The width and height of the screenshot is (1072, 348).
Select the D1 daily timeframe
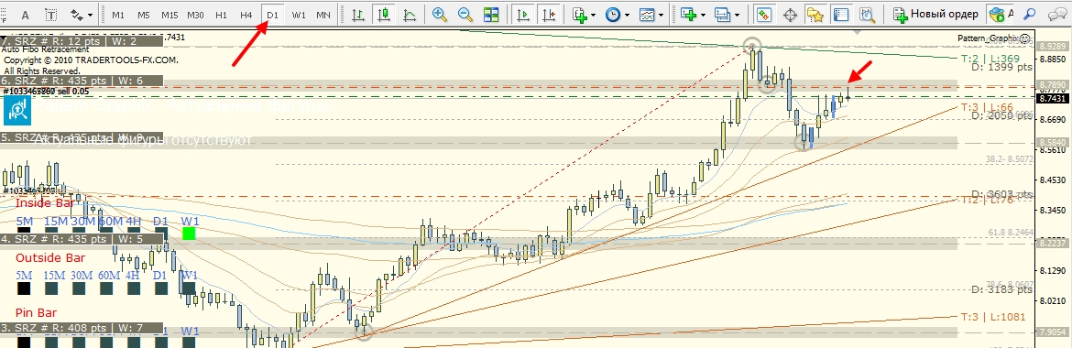point(273,15)
